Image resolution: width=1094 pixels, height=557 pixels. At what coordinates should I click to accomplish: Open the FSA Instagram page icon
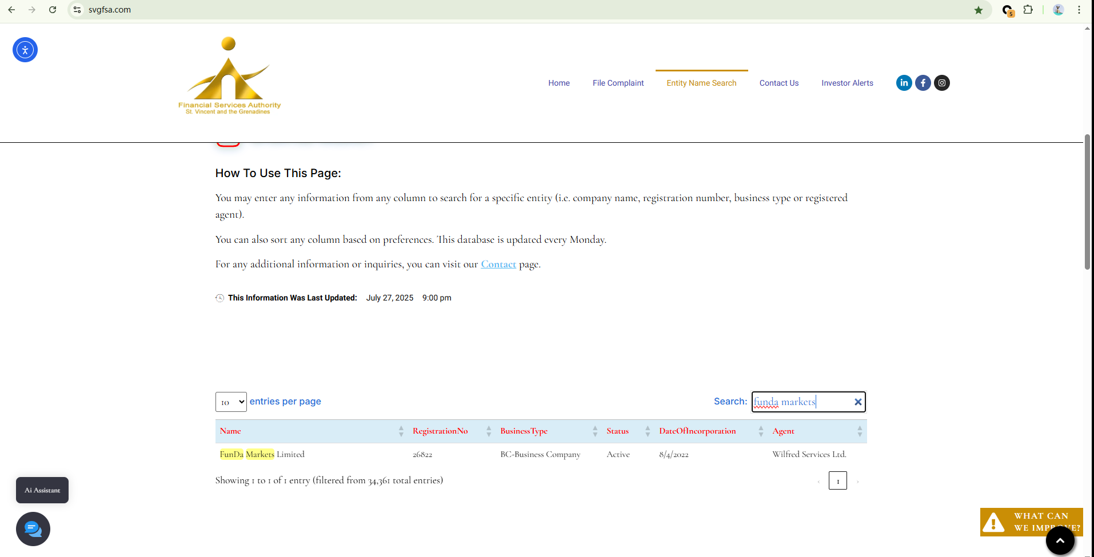pyautogui.click(x=941, y=83)
